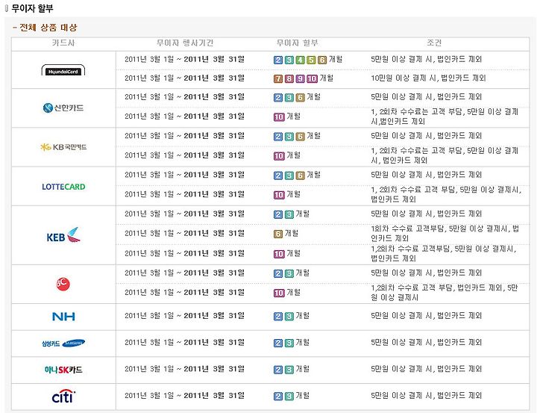Image resolution: width=537 pixels, height=413 pixels.
Task: Click the date range in the 삼성카드 row
Action: 185,342
